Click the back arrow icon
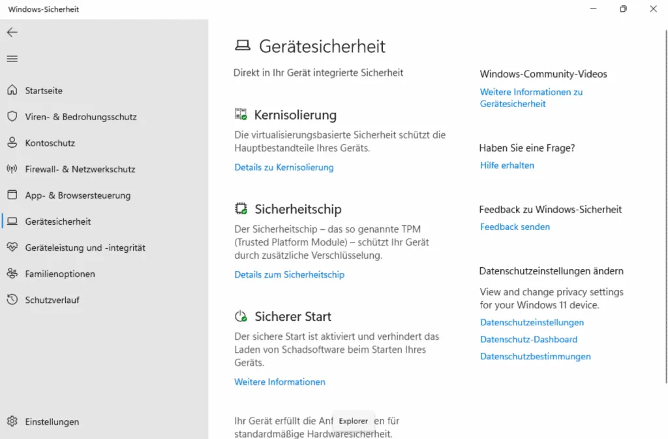The image size is (668, 439). pos(12,32)
